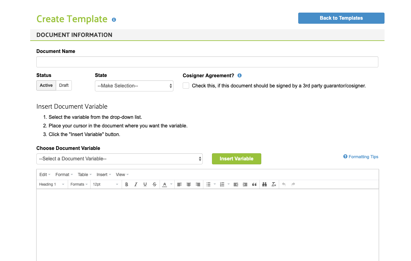Apply italic formatting
Screen dimensions: 411x261
136,184
